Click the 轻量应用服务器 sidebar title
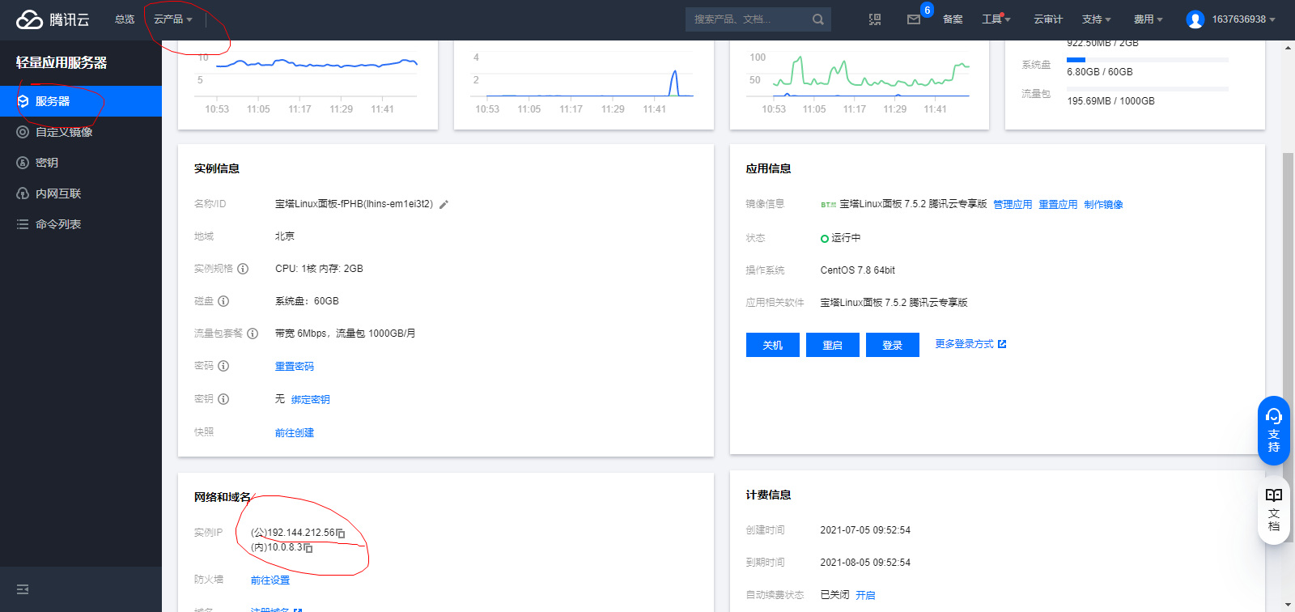This screenshot has height=612, width=1295. (62, 62)
